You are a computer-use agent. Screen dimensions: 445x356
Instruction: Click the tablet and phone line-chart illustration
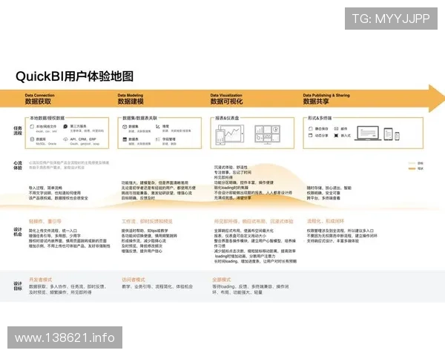[229, 134]
